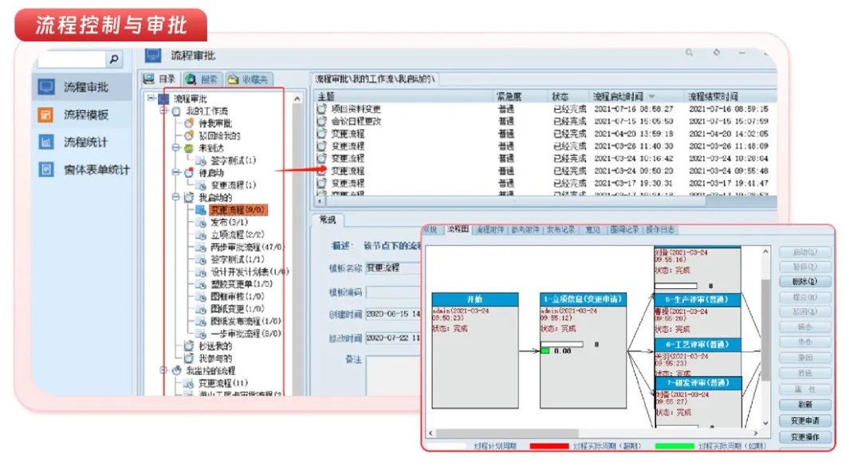The image size is (861, 465).
Task: Sort by the 流程启动时间 column arrow
Action: coord(652,96)
